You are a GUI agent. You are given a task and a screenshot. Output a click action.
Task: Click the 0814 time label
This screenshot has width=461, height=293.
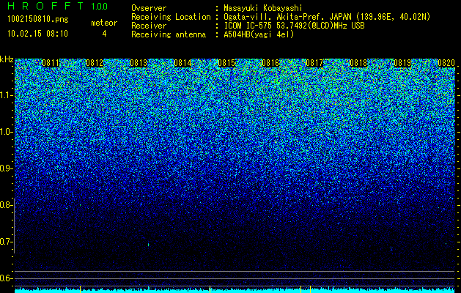pyautogui.click(x=182, y=63)
